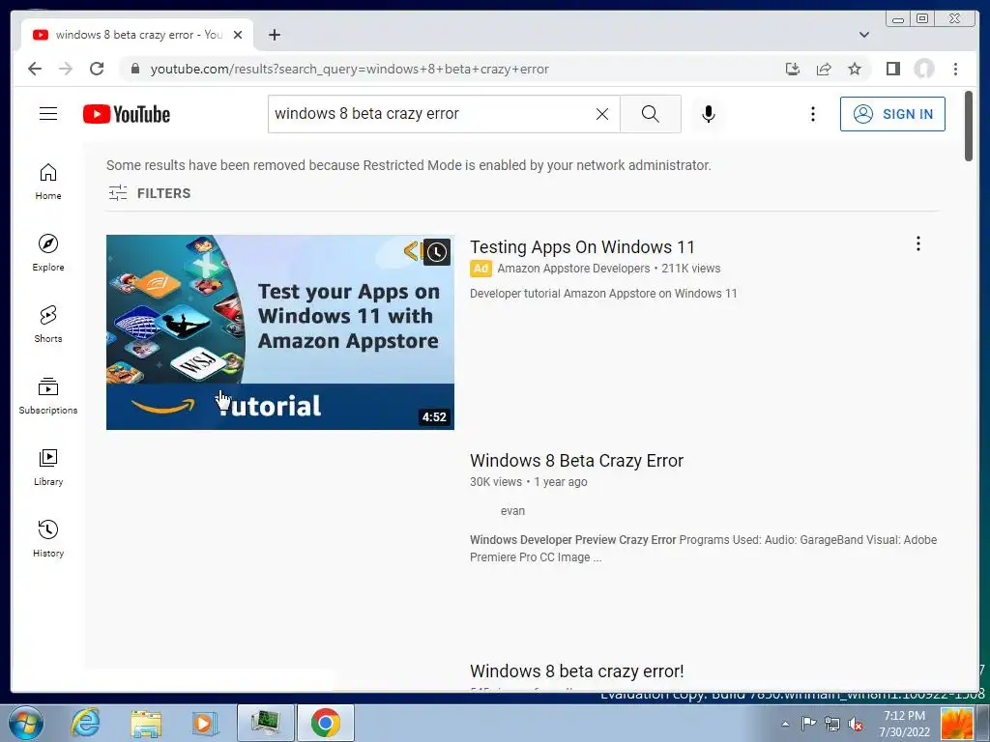Open Library in the sidebar
The height and width of the screenshot is (742, 990).
tap(48, 467)
